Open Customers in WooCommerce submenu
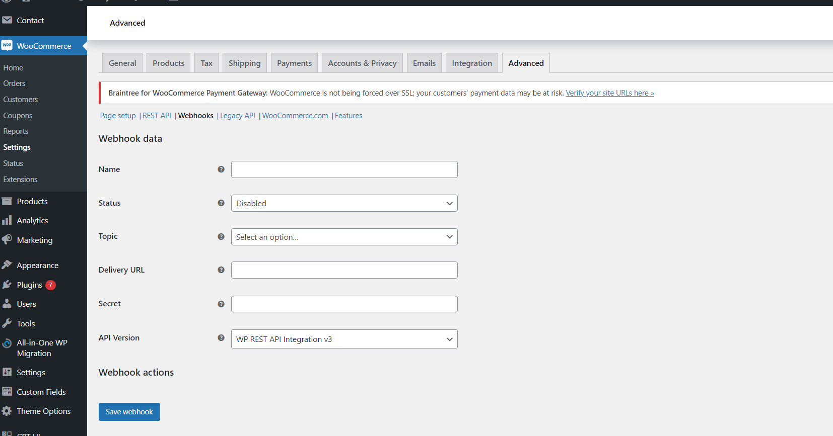 coord(21,100)
